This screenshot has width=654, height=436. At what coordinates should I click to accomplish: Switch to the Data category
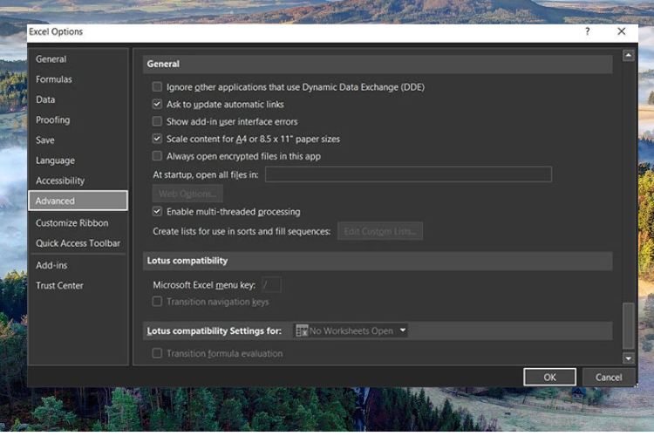click(x=45, y=99)
